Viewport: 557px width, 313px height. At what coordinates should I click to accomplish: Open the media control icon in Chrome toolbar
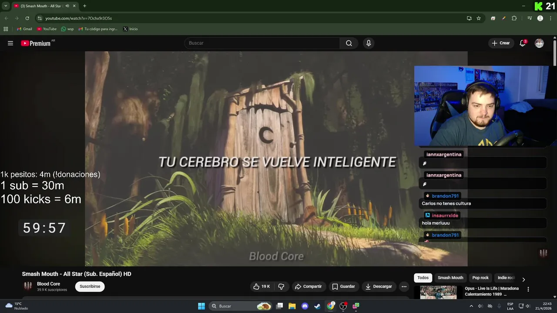(x=530, y=18)
